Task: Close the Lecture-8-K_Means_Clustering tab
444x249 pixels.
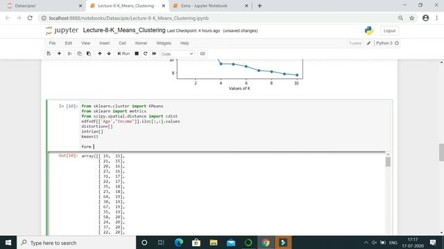Action: pyautogui.click(x=164, y=6)
